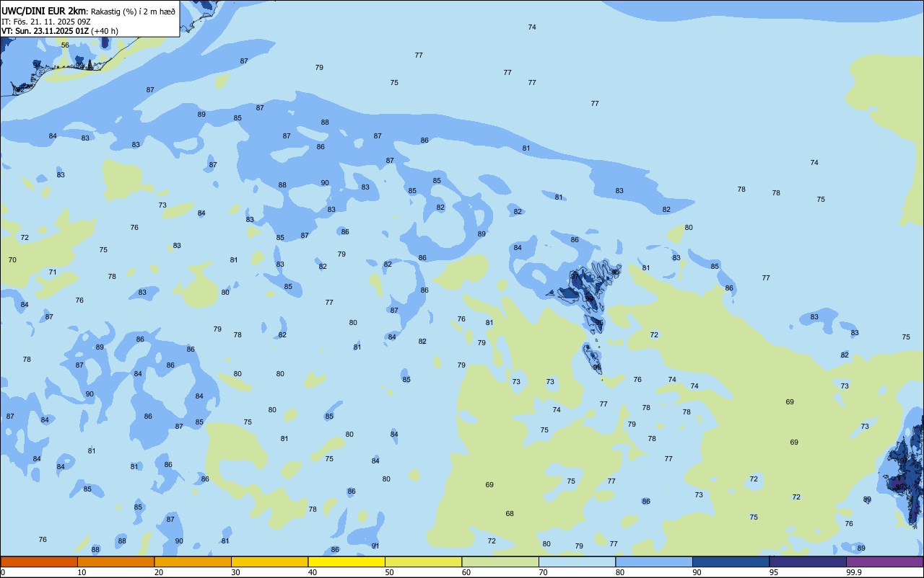Click the 'IT: Fös. 21. 11. 2025 09Z' line
Image resolution: width=924 pixels, height=578 pixels.
pos(46,22)
